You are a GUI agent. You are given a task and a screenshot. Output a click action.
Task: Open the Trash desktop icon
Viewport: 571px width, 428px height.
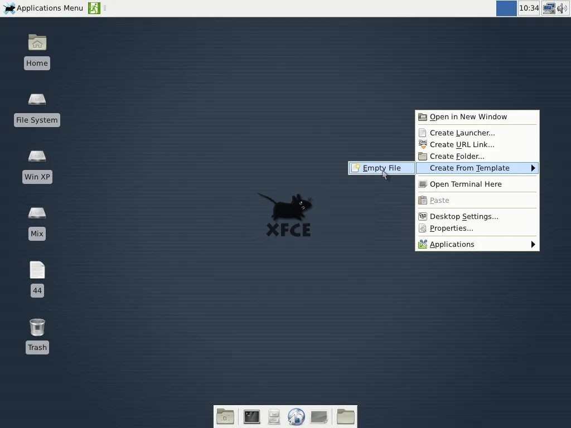(x=37, y=327)
